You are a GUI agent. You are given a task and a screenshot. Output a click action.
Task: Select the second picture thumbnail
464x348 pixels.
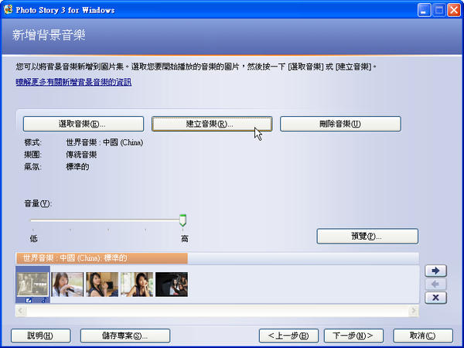tap(67, 285)
